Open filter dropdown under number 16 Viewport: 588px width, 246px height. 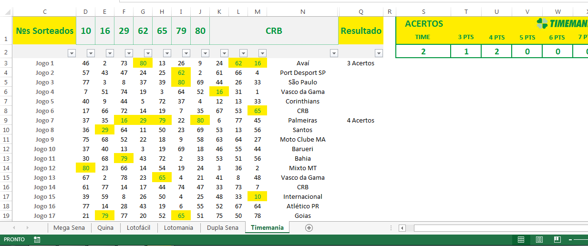[x=110, y=53]
